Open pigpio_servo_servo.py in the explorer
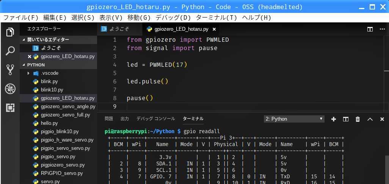 (58, 148)
